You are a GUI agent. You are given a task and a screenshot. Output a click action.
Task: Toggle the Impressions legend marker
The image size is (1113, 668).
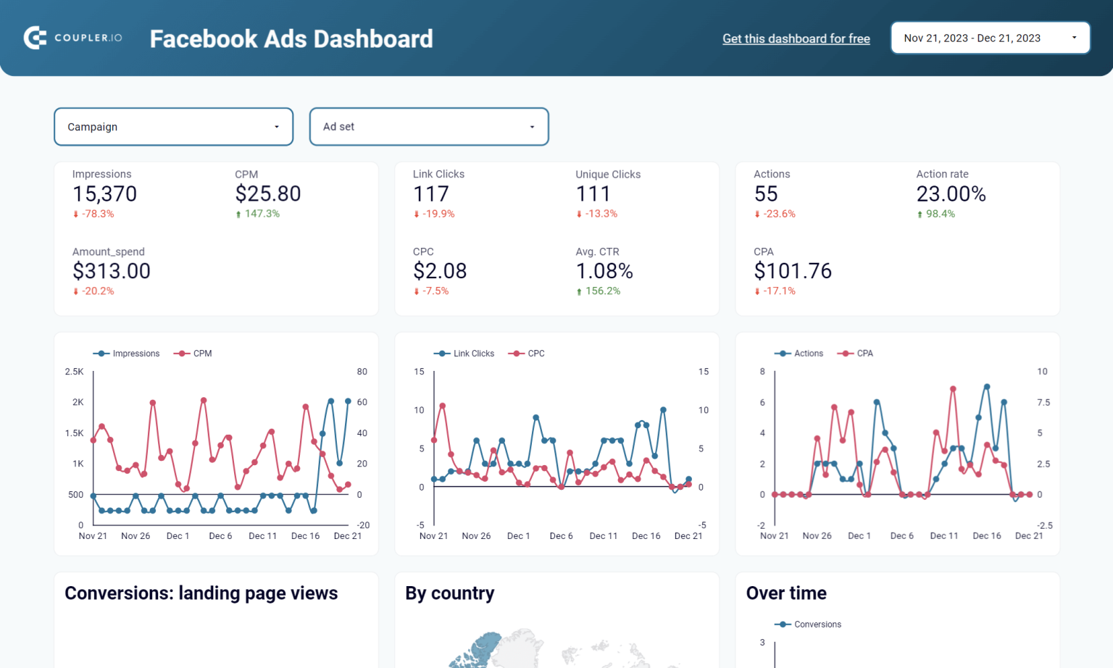(102, 353)
